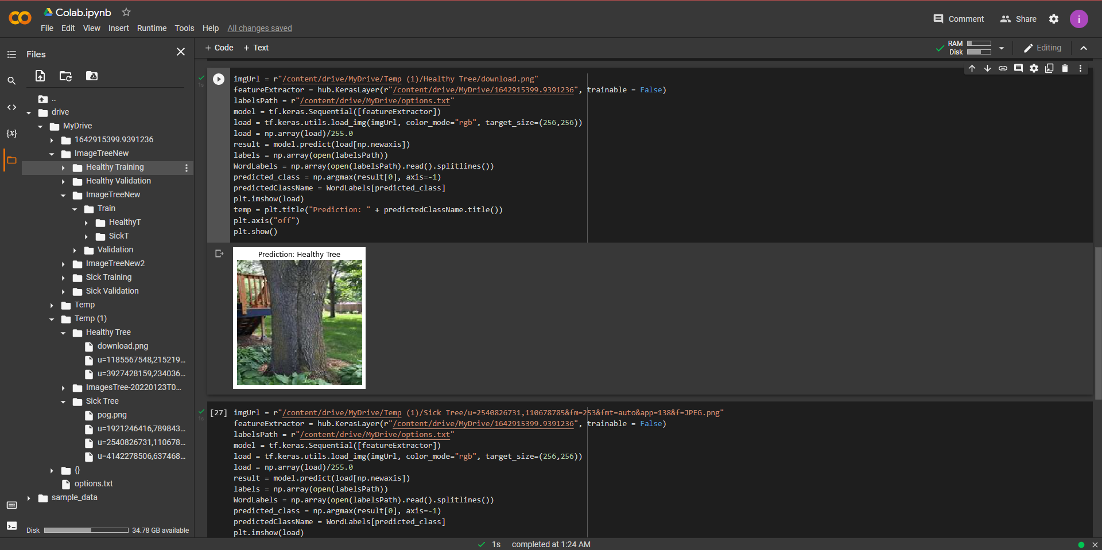Click the All changes saved link

pos(259,28)
